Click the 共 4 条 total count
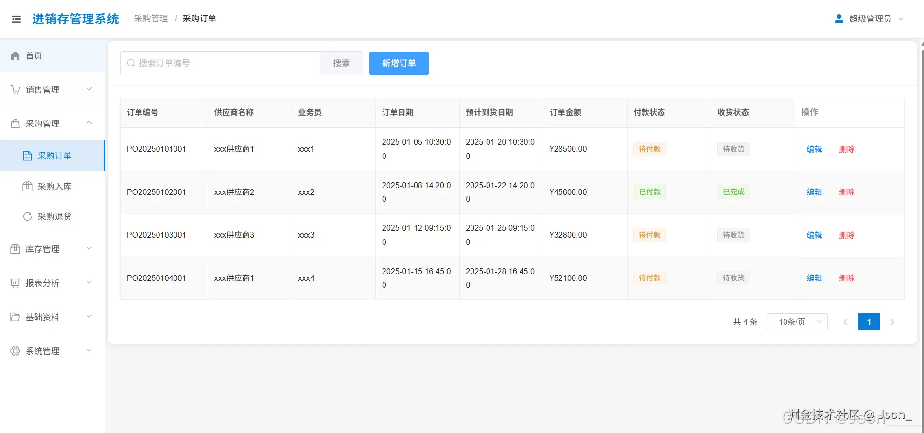 coord(745,322)
